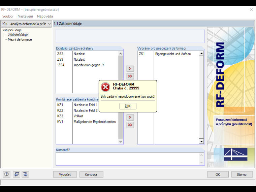Image resolution: width=256 pixels, height=192 pixels.
Task: Click into the Komentář text field
Action: tap(128, 159)
